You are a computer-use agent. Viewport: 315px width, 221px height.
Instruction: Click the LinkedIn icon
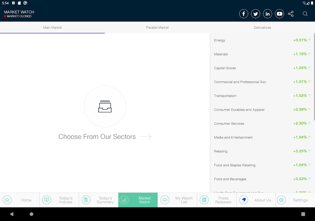click(x=267, y=14)
